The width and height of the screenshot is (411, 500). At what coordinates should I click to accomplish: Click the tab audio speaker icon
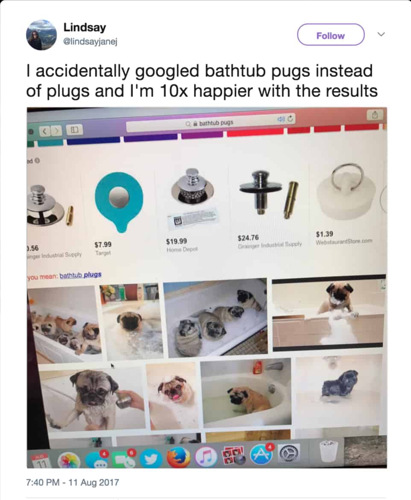(281, 120)
